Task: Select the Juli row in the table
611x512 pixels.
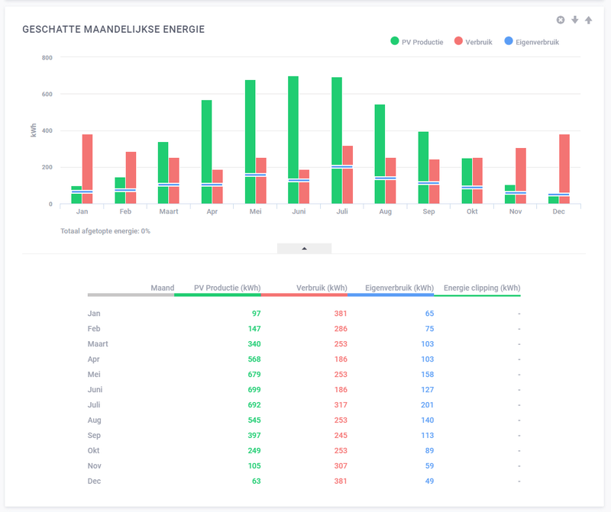Action: 96,405
